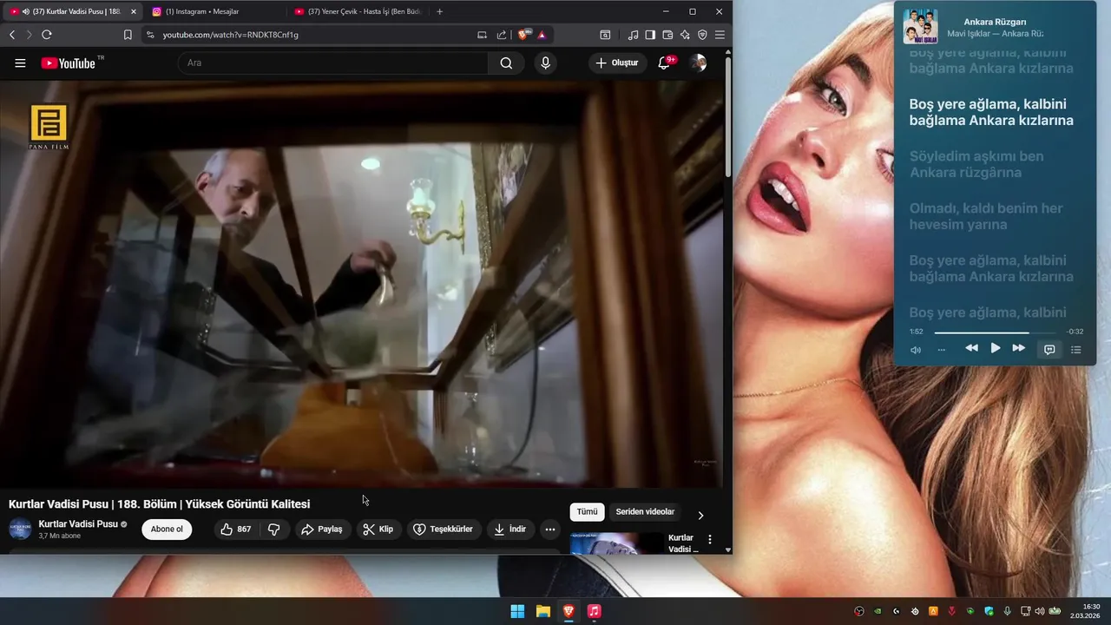Viewport: 1111px width, 625px height.
Task: Open File Explorer from taskbar
Action: tap(542, 611)
